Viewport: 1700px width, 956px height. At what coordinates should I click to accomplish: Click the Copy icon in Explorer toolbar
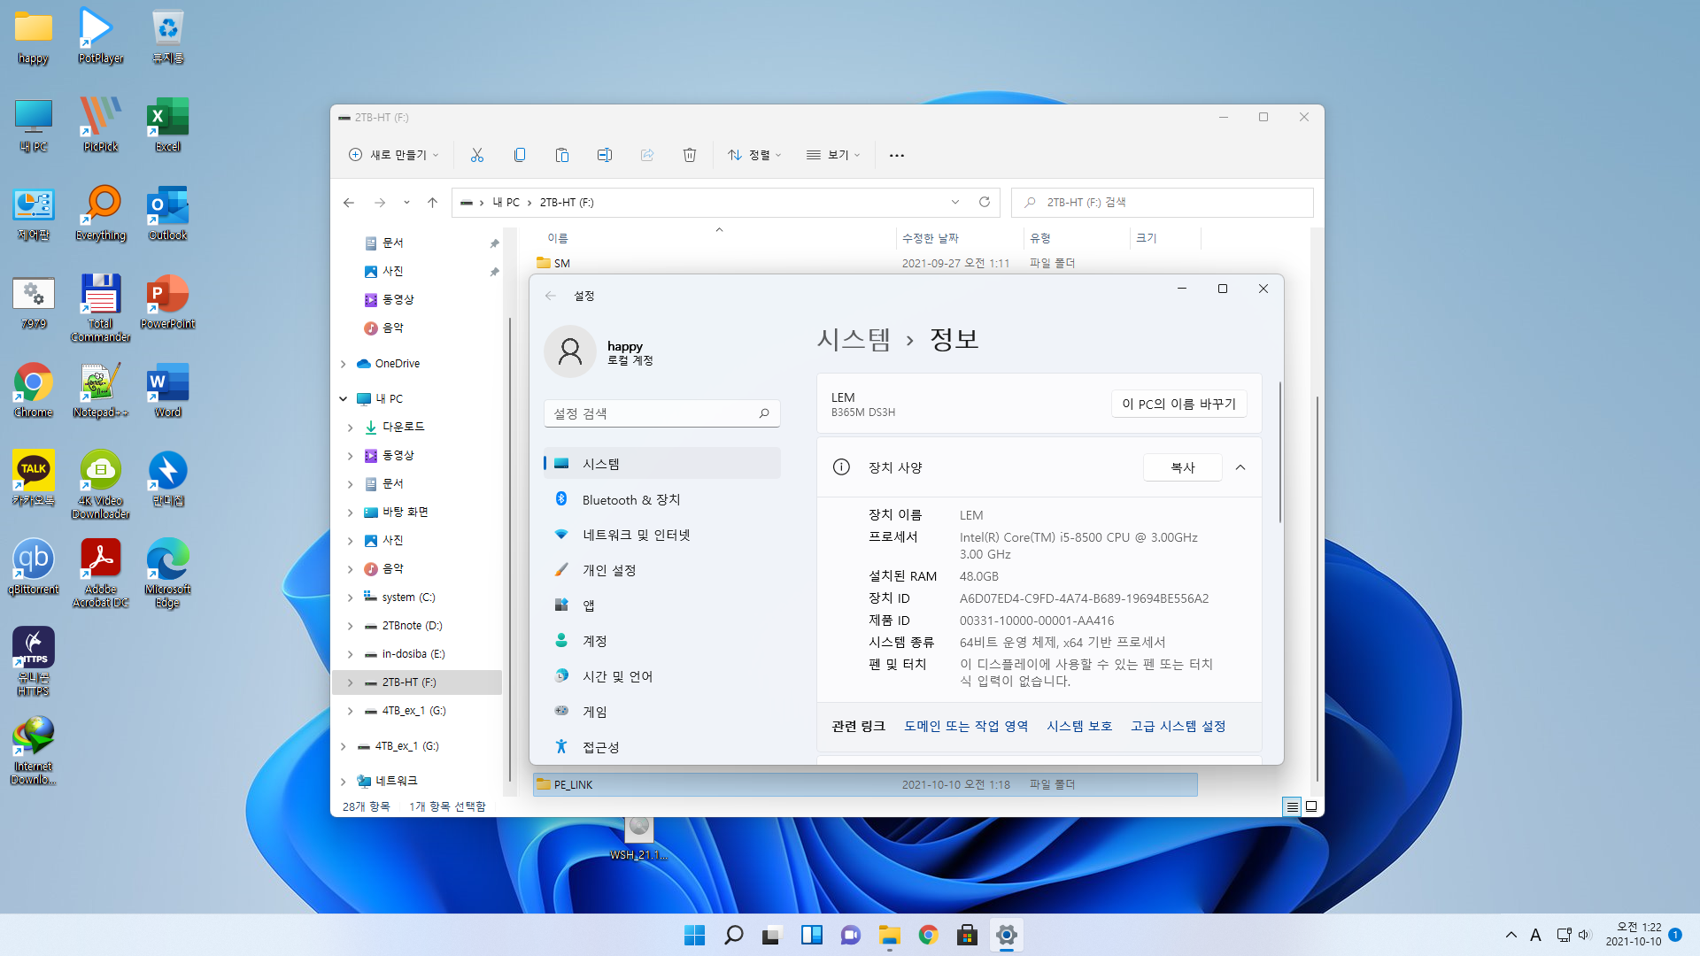click(520, 155)
